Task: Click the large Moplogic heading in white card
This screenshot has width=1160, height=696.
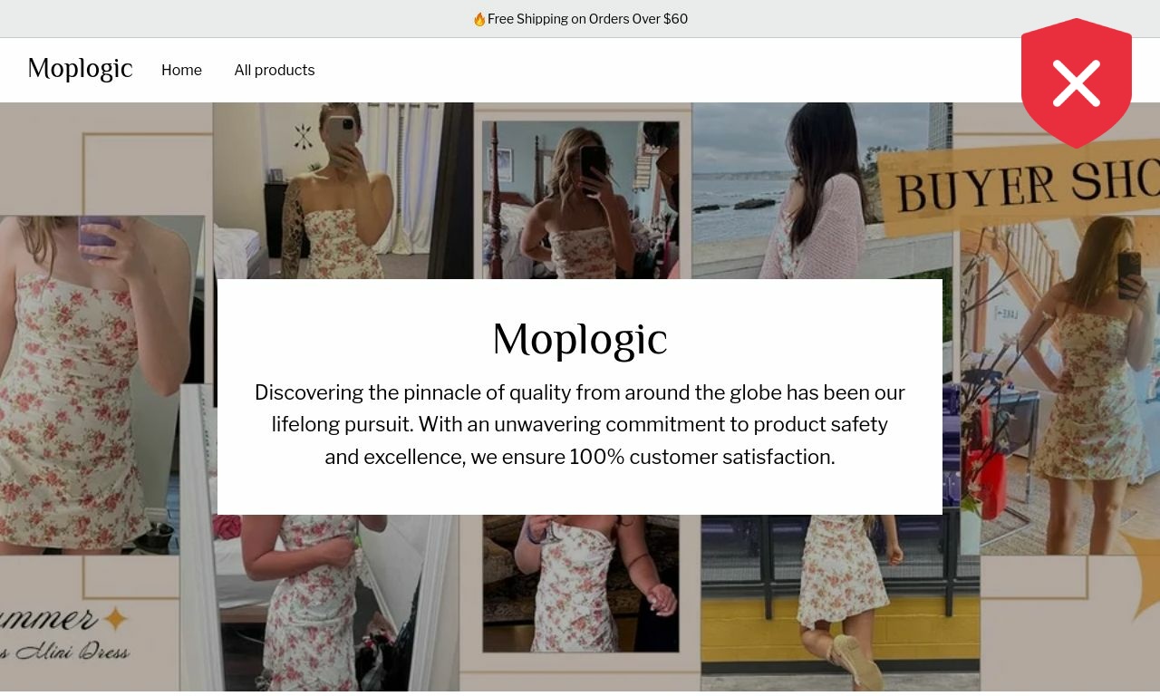Action: [580, 340]
